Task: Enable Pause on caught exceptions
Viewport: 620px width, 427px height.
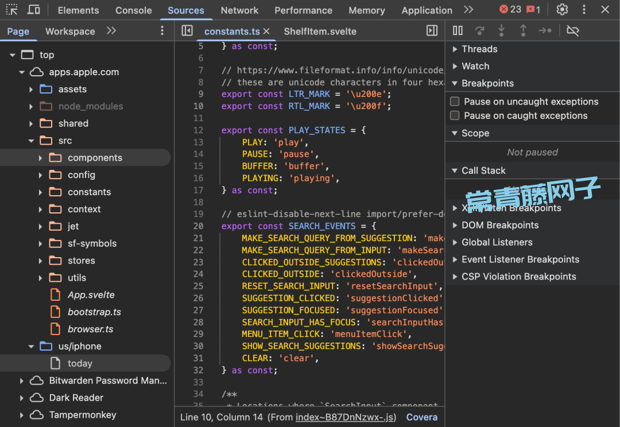Action: click(x=455, y=115)
